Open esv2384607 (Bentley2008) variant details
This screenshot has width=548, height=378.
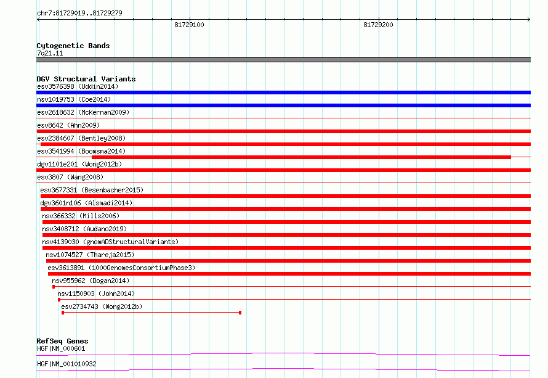coord(81,138)
